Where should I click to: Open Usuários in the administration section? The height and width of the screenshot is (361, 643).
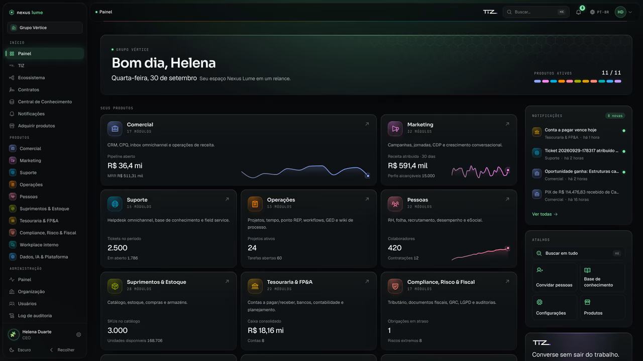(x=45, y=304)
